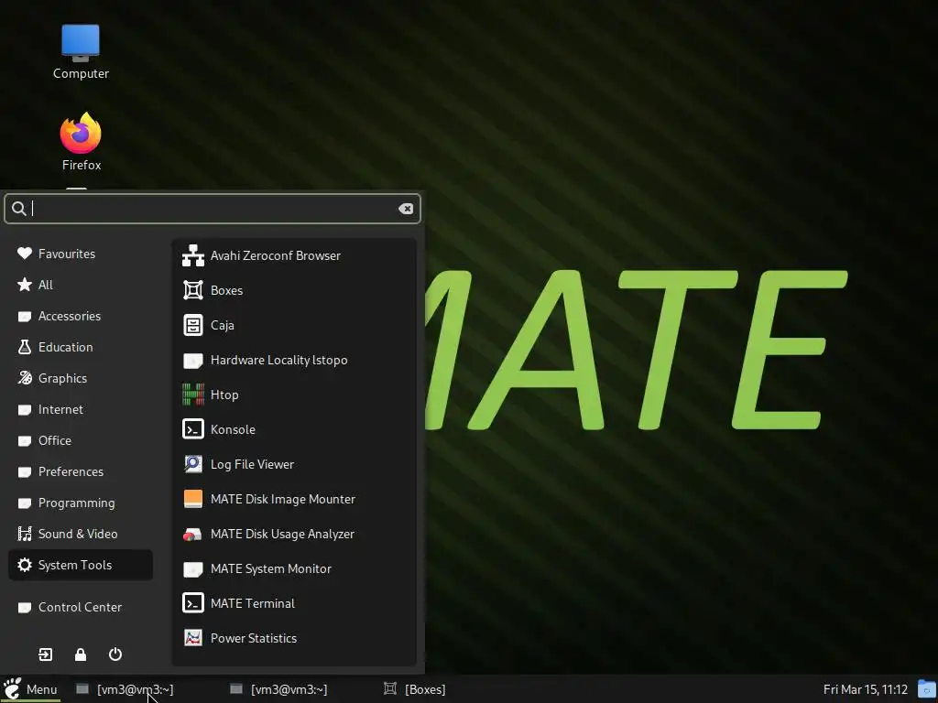The height and width of the screenshot is (703, 938).
Task: Lock the screen with padlock icon
Action: point(81,654)
